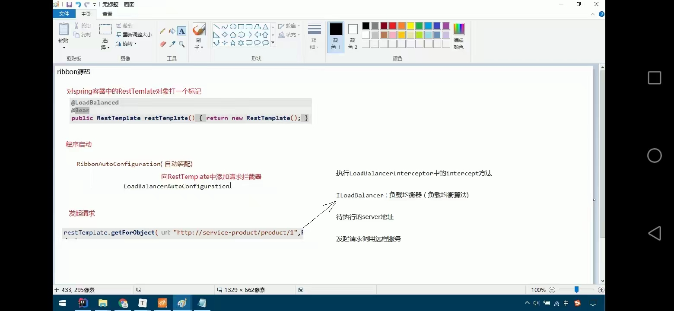Switch to the Home (主页) tab

86,14
